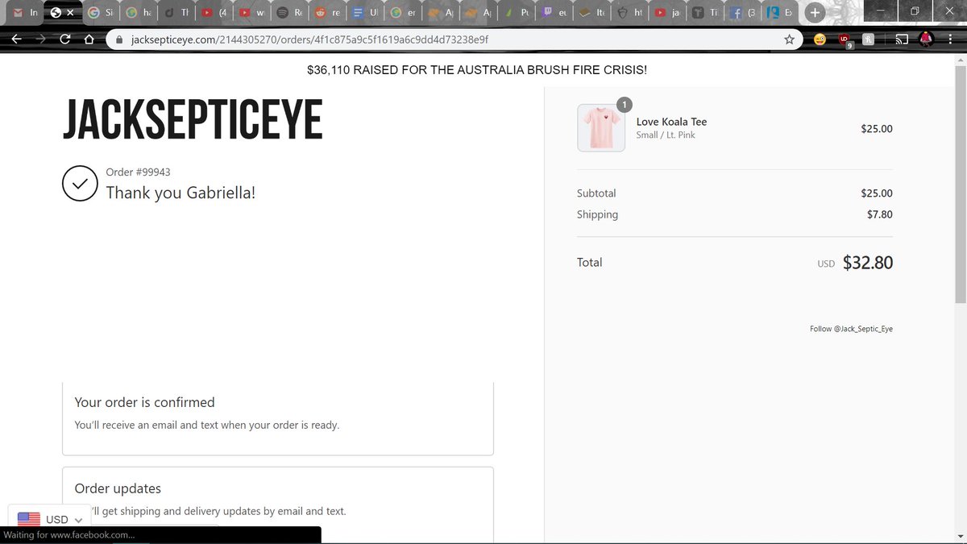Click Follow @Jack_Septic_Eye link
Viewport: 967px width, 544px height.
pyautogui.click(x=851, y=329)
